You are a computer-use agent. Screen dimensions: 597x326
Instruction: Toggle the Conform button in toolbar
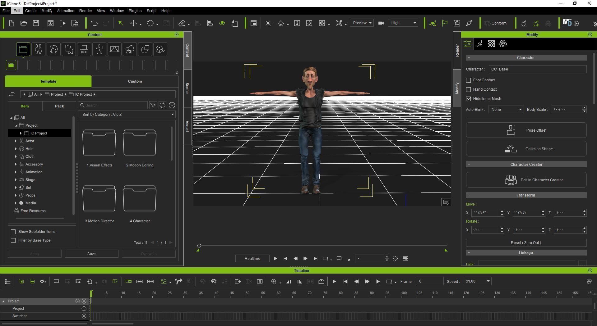(496, 23)
